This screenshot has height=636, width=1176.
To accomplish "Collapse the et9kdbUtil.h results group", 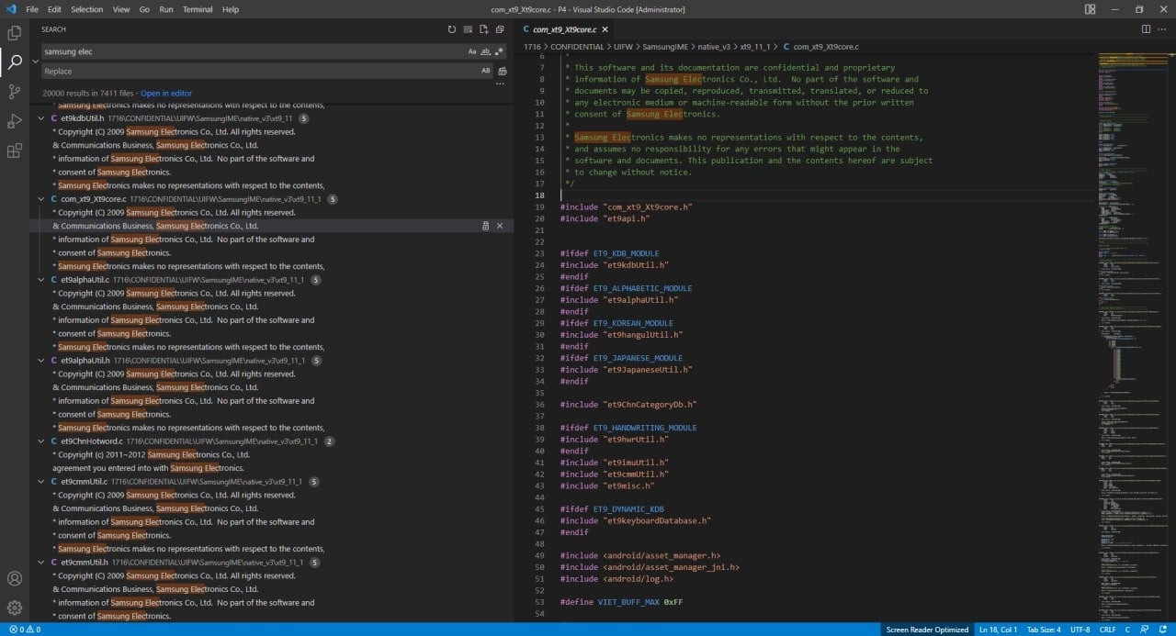I will pos(41,118).
